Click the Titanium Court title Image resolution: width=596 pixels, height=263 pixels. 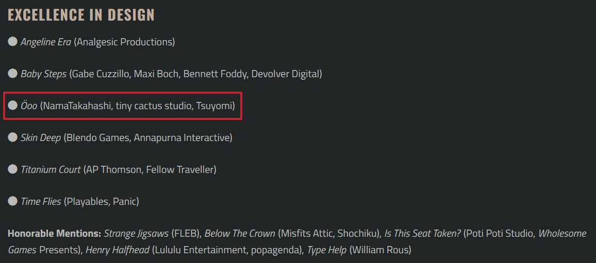click(x=51, y=170)
